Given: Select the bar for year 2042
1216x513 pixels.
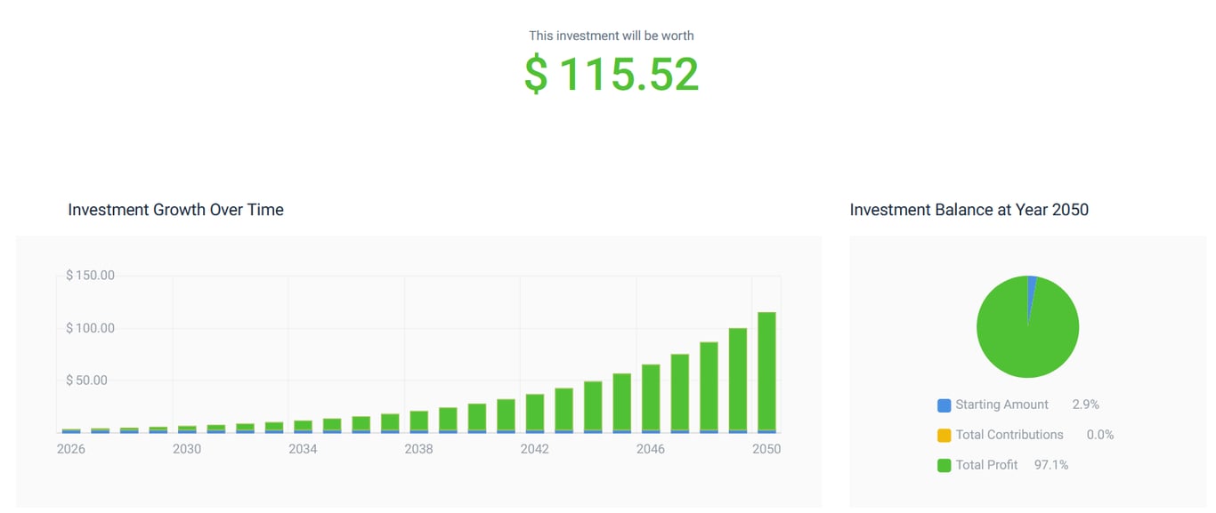Looking at the screenshot, I should [535, 413].
